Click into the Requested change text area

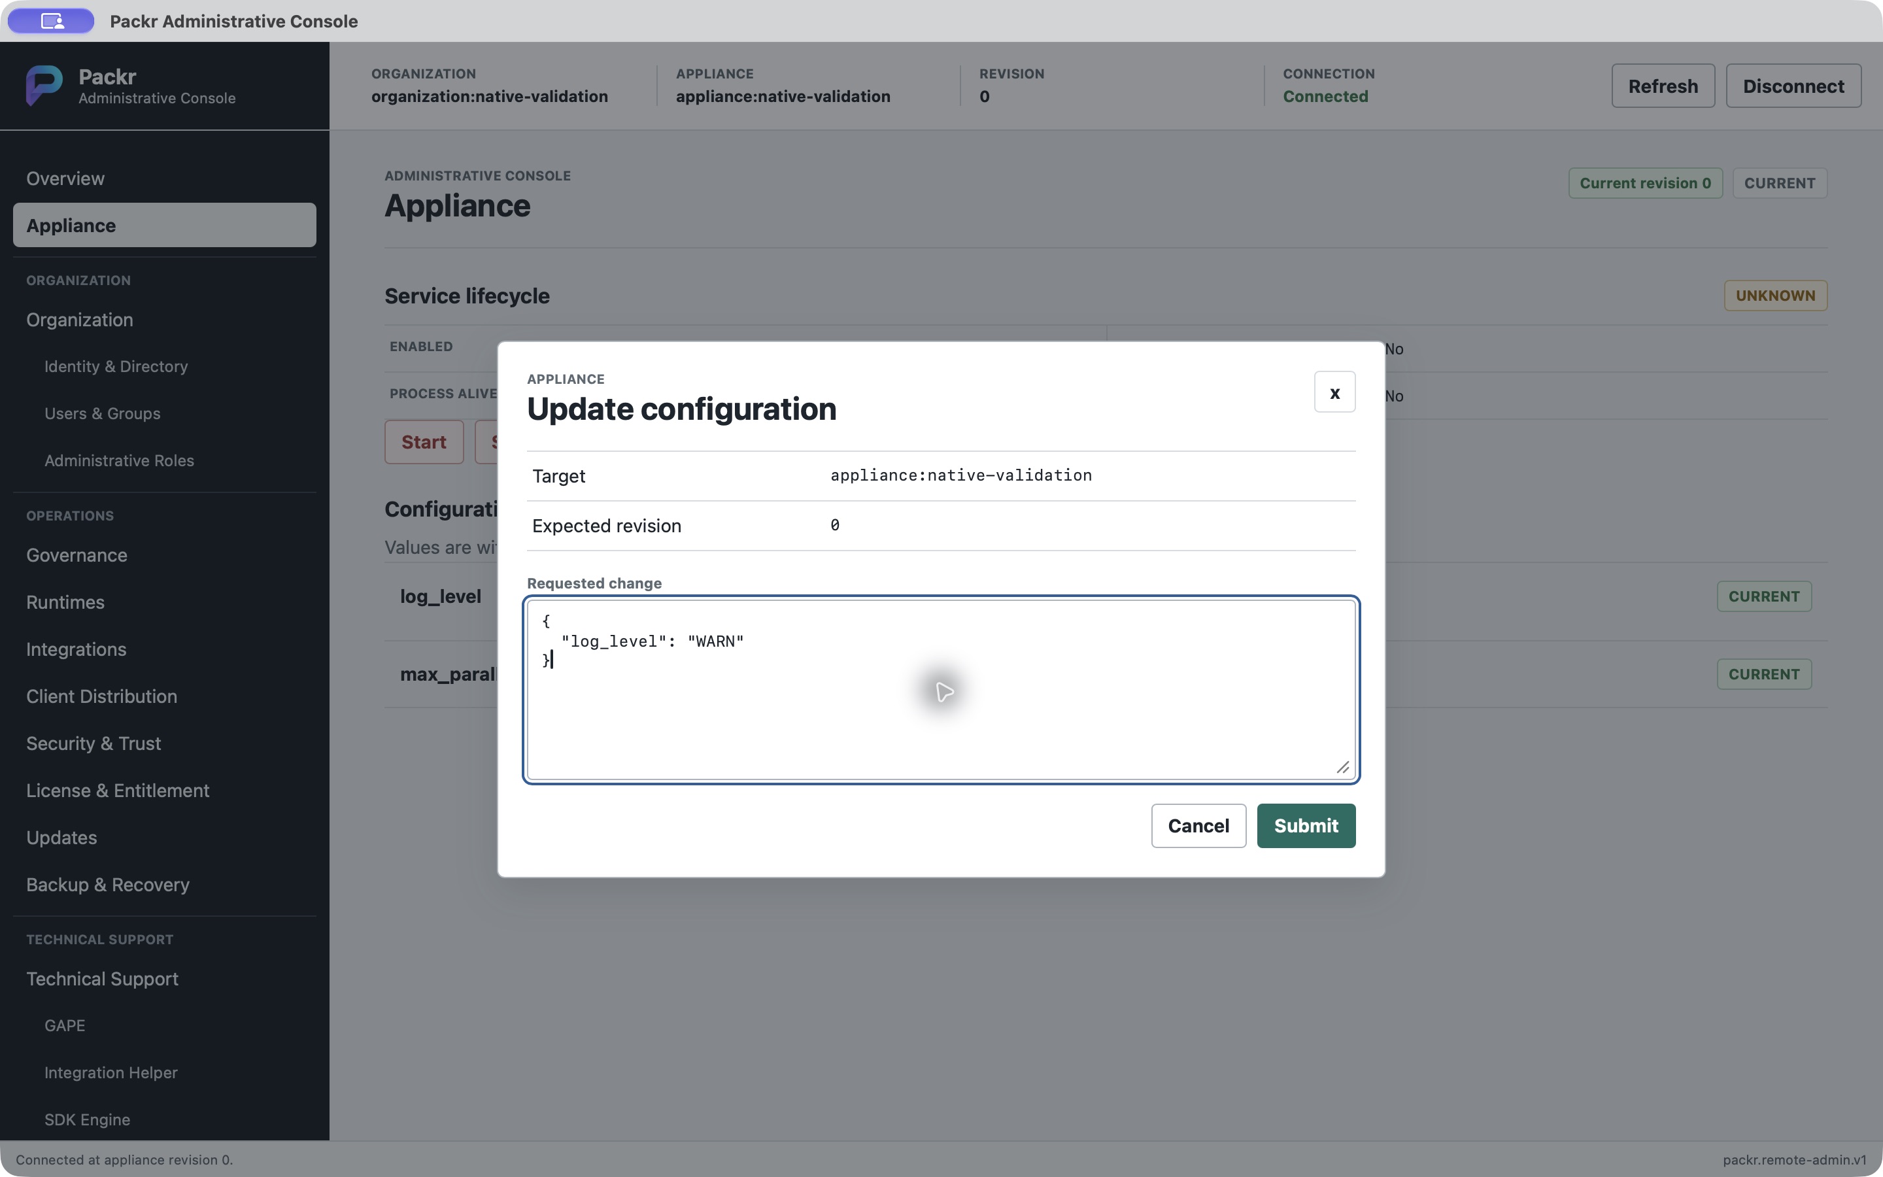941,690
